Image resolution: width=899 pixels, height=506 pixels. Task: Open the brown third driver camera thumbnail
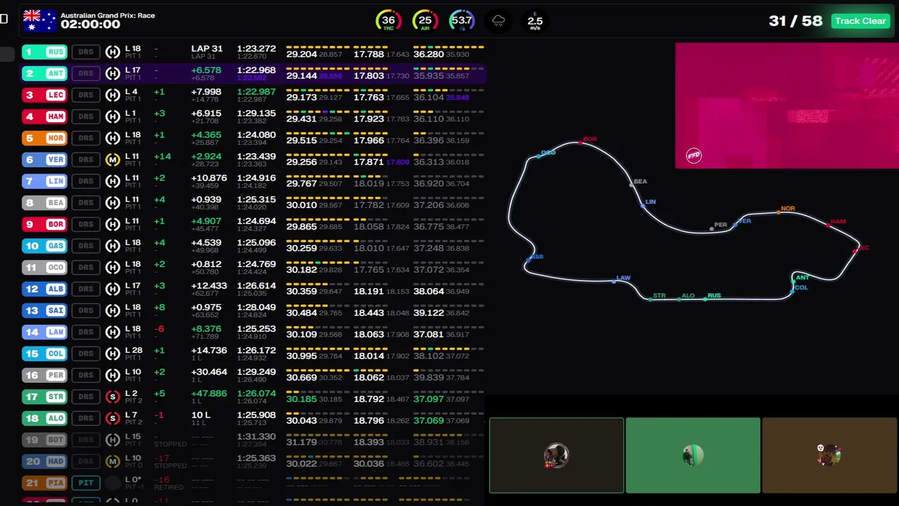tap(829, 455)
